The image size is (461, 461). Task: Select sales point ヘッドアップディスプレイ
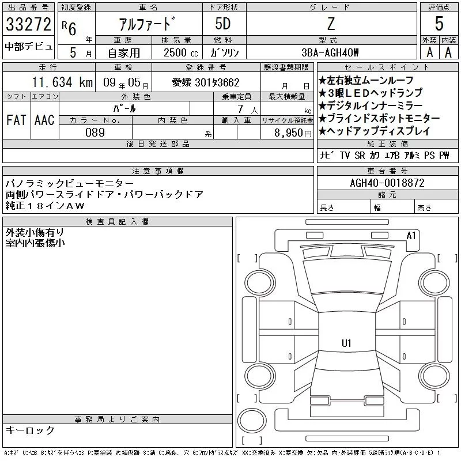point(375,131)
